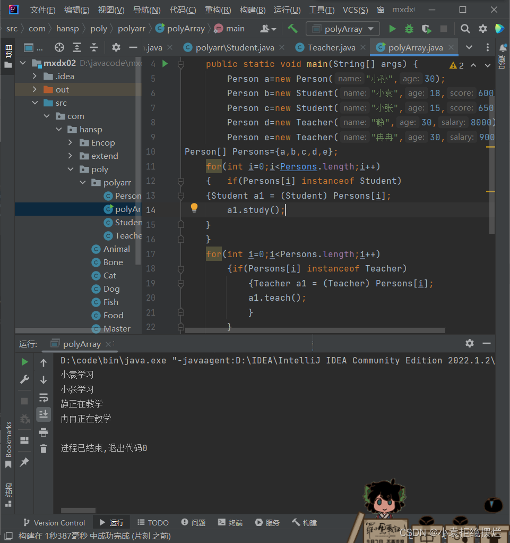The width and height of the screenshot is (510, 543).
Task: Open the VCS menu
Action: (x=355, y=10)
